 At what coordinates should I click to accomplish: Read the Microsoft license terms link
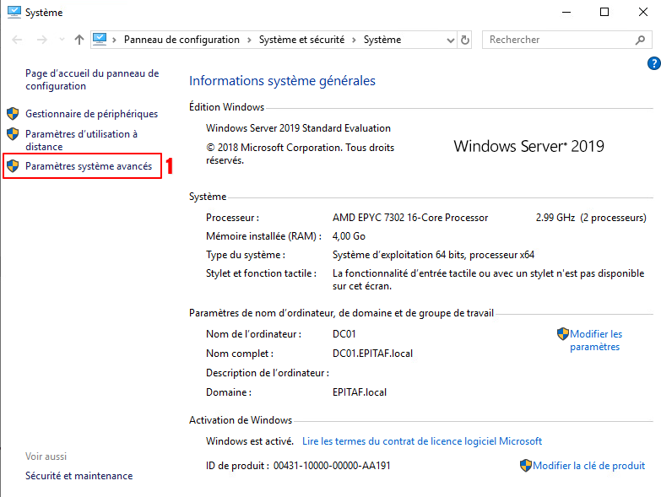coord(422,441)
